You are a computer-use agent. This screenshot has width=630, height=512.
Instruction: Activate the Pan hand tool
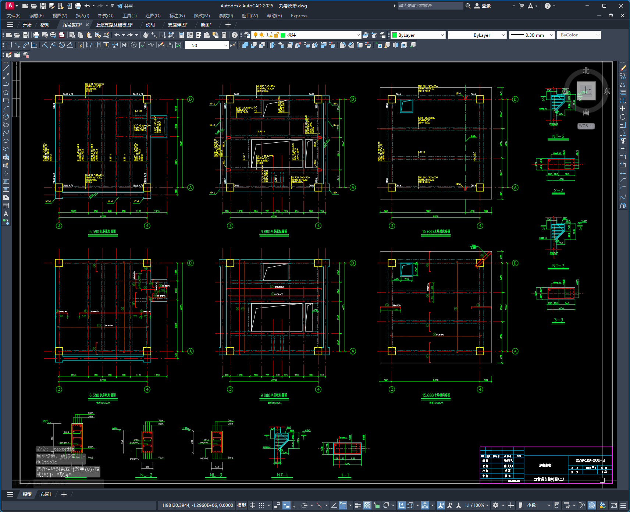[x=146, y=35]
